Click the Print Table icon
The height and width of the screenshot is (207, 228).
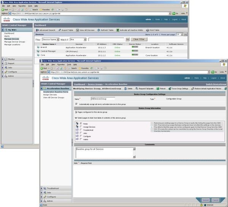(147, 30)
